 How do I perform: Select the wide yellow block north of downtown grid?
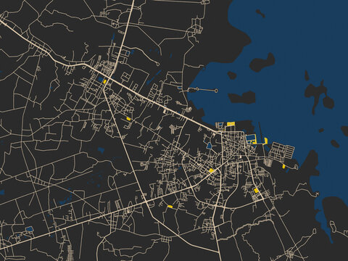tap(231, 124)
